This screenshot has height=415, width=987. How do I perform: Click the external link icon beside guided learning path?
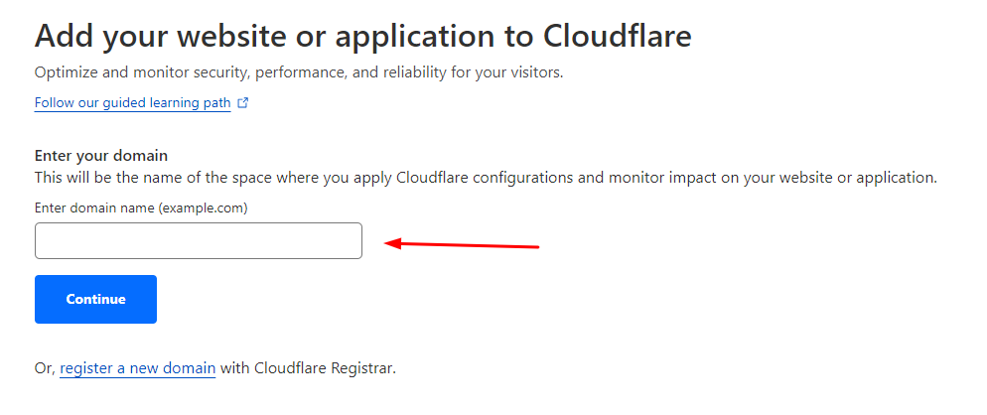pyautogui.click(x=243, y=102)
